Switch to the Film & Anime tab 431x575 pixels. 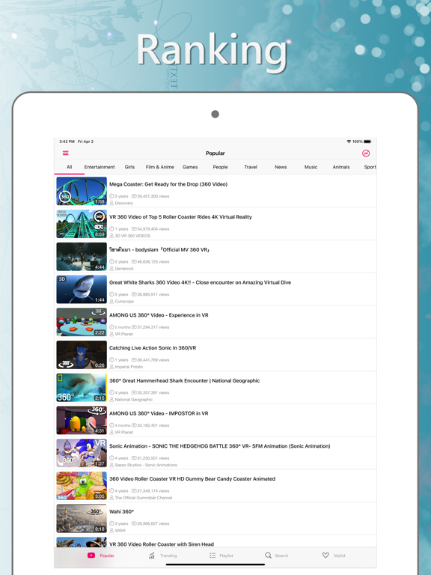[160, 167]
